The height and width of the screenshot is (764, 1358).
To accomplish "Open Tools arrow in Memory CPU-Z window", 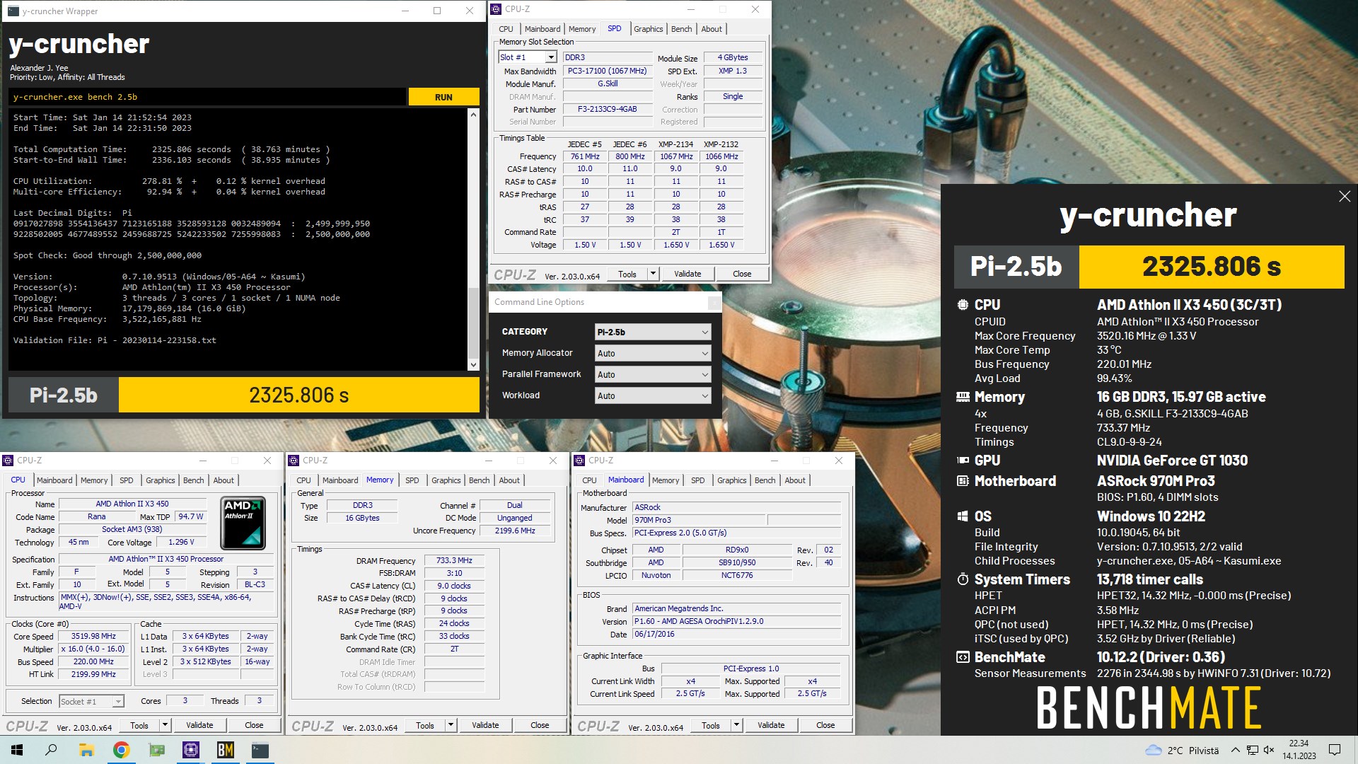I will 451,725.
